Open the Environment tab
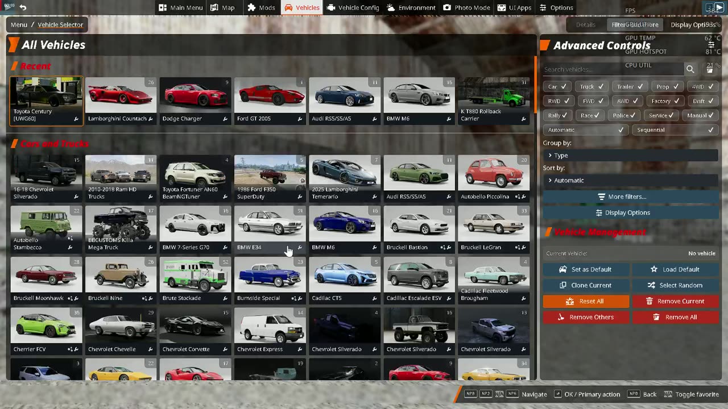Viewport: 728px width, 409px height. 411,7
